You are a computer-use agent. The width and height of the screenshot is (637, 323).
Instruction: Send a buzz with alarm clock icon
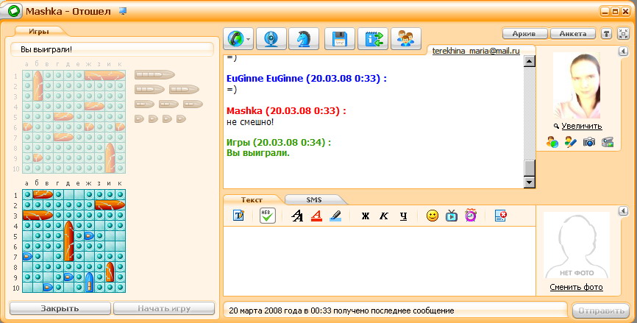(x=471, y=216)
